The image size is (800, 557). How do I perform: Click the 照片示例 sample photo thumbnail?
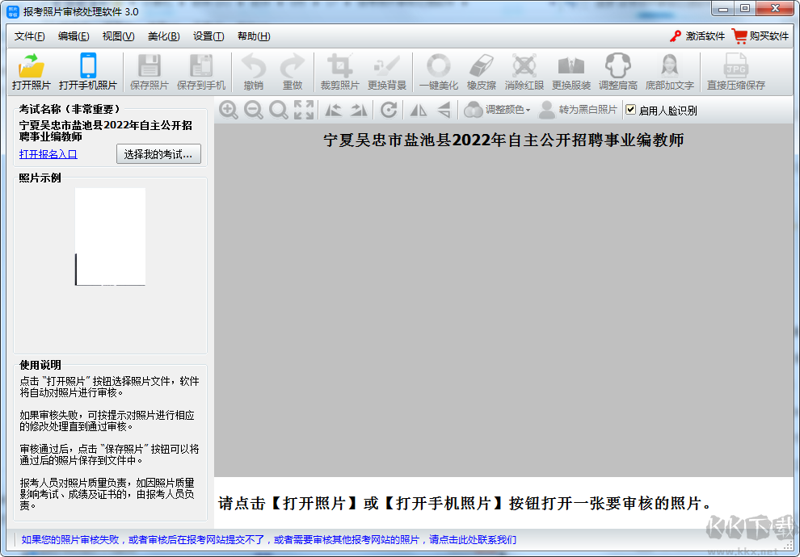click(110, 237)
